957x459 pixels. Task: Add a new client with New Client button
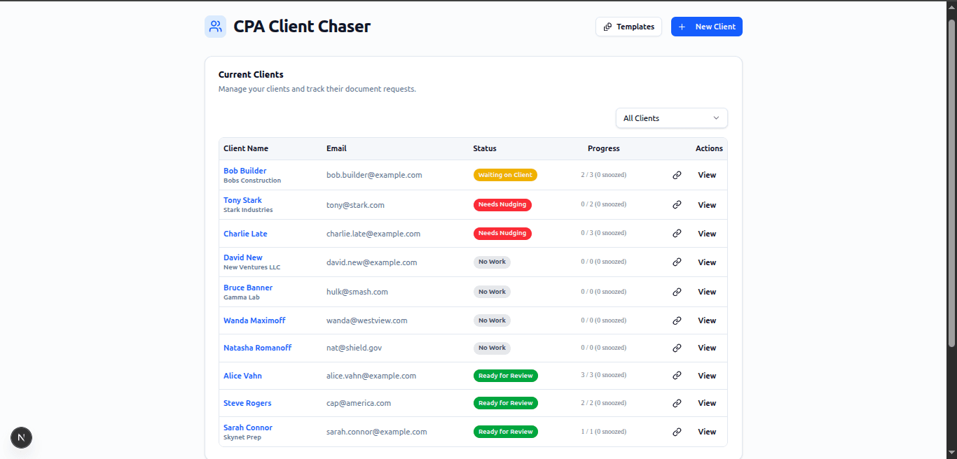[x=706, y=27]
